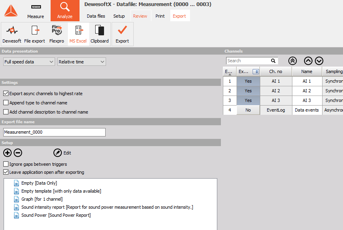Image resolution: width=343 pixels, height=230 pixels.
Task: Open the Print tab
Action: pos(160,16)
